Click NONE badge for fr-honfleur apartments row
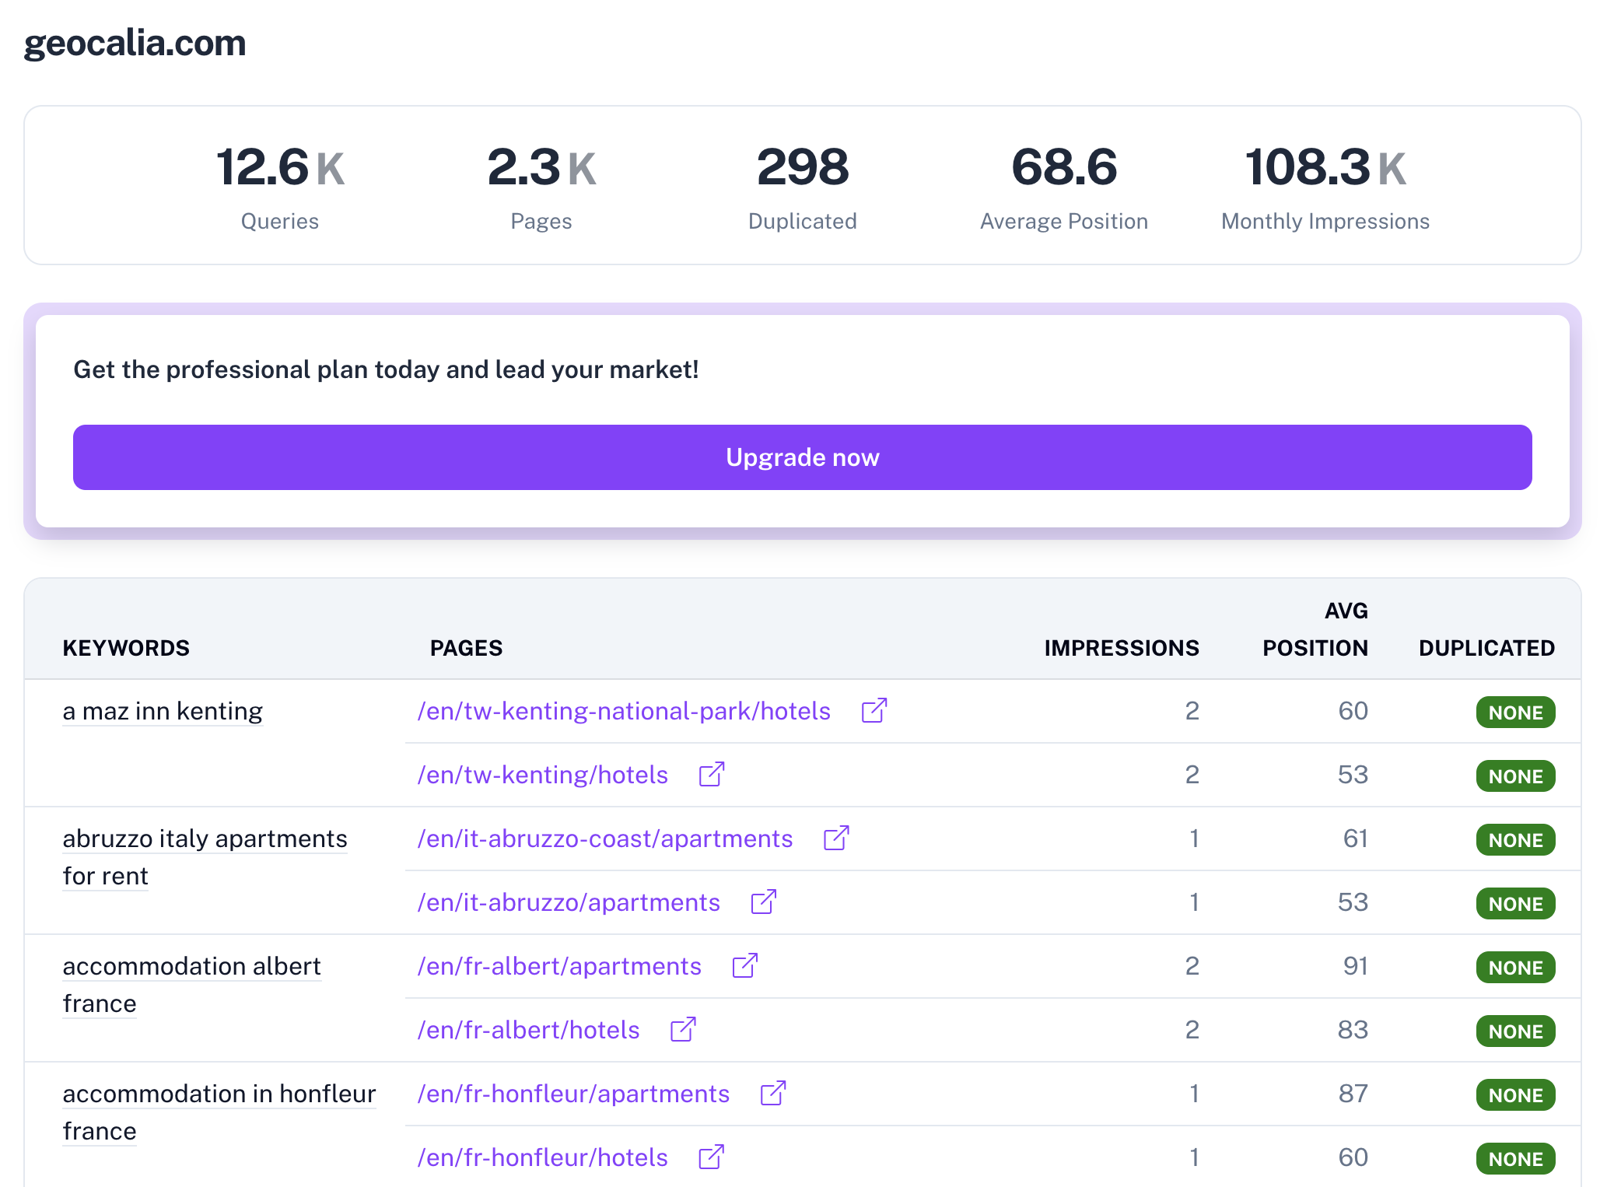 pyautogui.click(x=1516, y=1095)
